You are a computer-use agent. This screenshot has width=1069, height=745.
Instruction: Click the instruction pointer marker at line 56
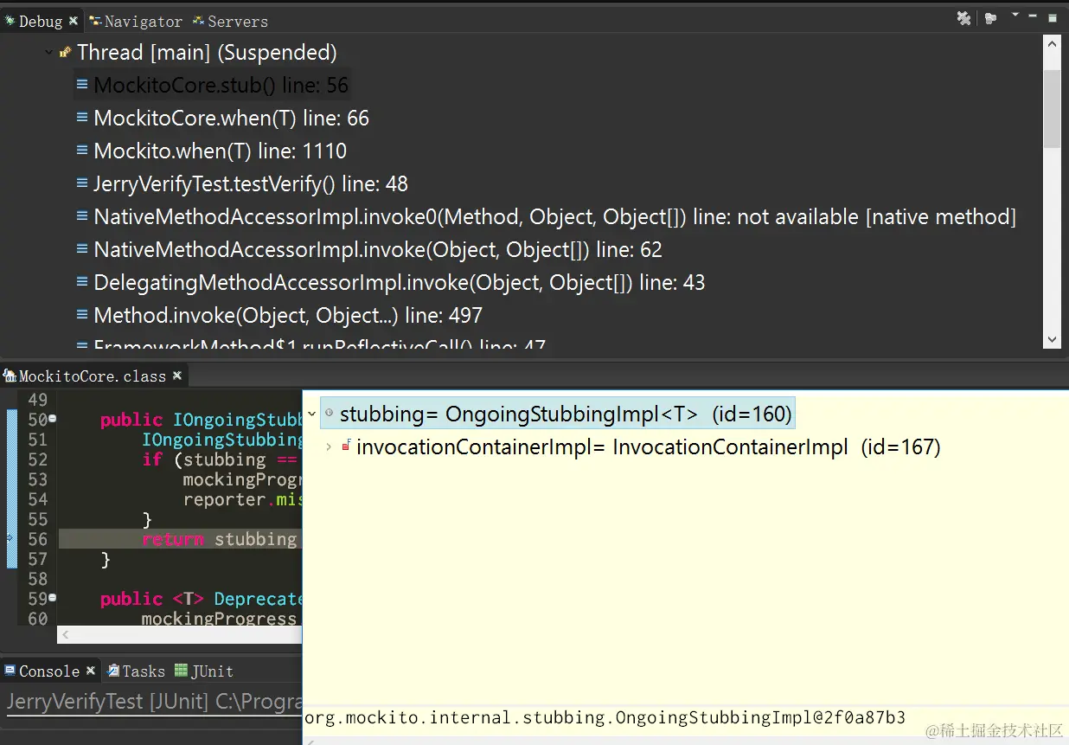10,538
